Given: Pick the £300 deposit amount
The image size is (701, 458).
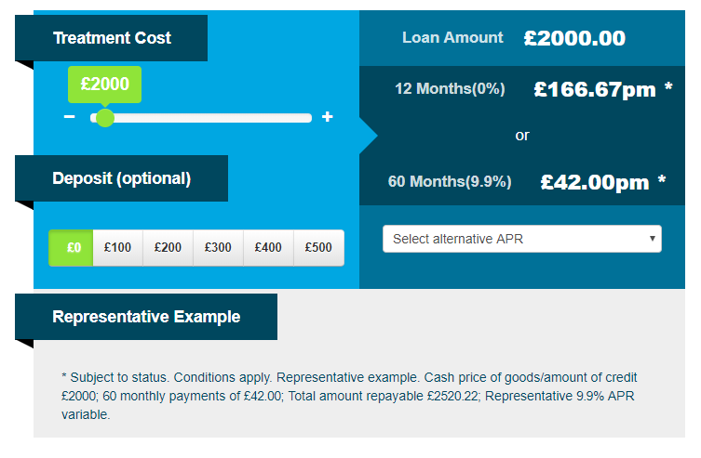Looking at the screenshot, I should coord(219,248).
